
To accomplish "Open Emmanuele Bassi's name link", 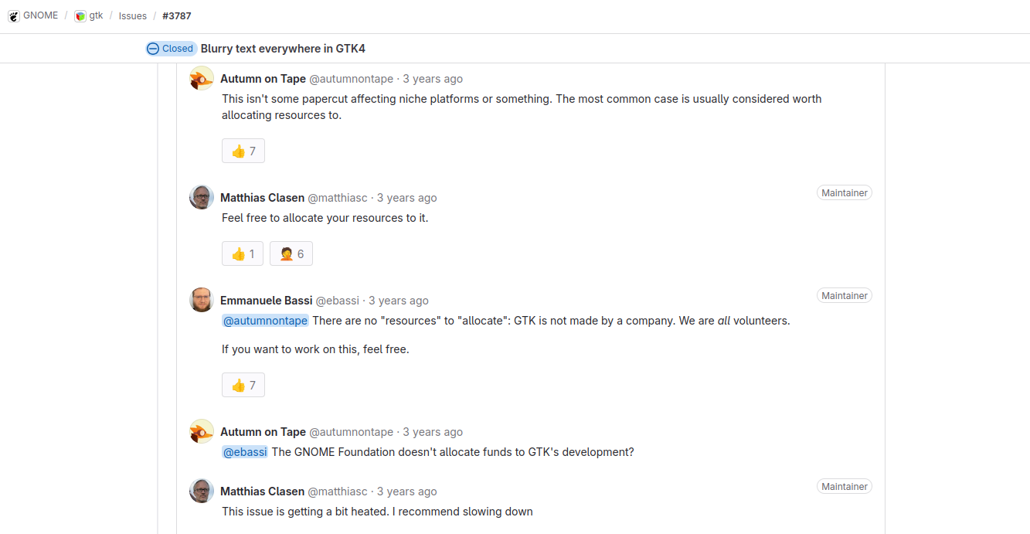I will (x=266, y=301).
